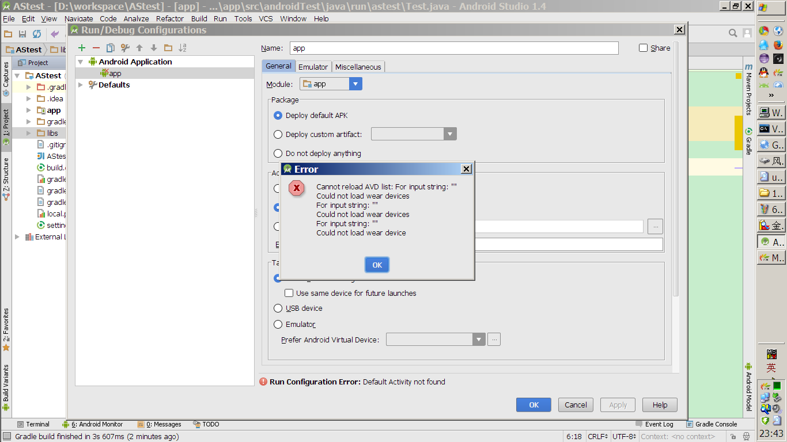Collapse the Android Application tree node

click(80, 62)
